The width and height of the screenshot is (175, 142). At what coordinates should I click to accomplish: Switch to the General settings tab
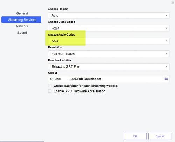click(22, 13)
